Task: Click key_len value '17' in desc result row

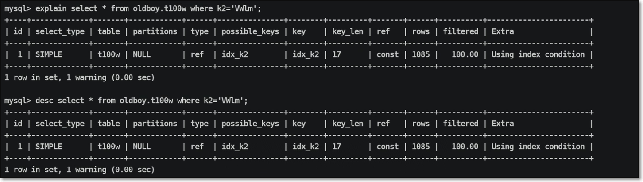Action: tap(337, 147)
